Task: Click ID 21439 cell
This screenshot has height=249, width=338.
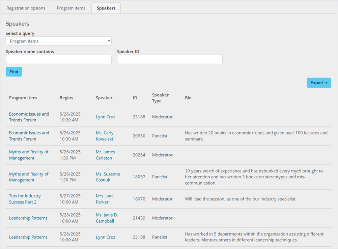Action: pos(139,218)
